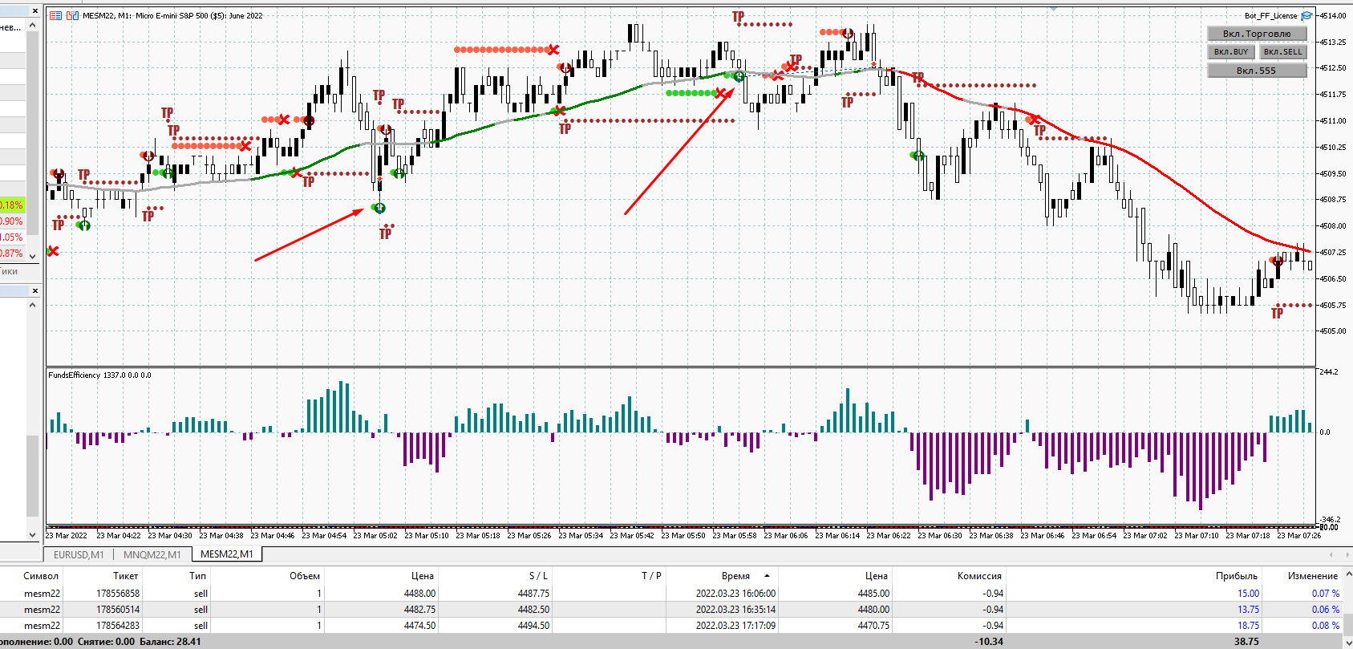The width and height of the screenshot is (1353, 649).
Task: Toggle the Вкл.BUY button
Action: (x=1231, y=52)
